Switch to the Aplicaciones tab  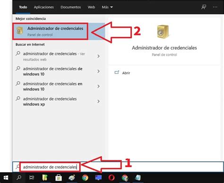(x=44, y=7)
